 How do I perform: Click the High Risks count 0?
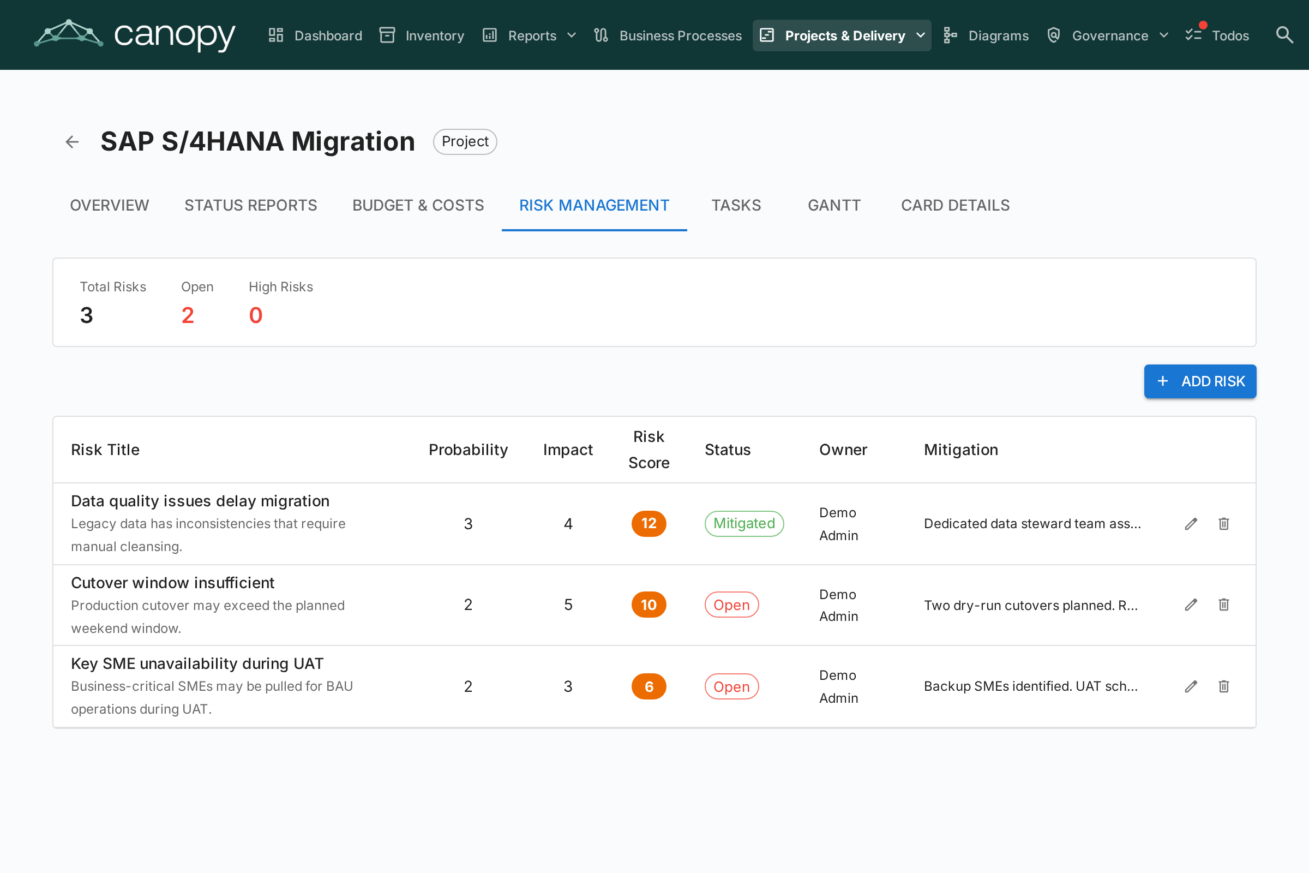tap(255, 316)
